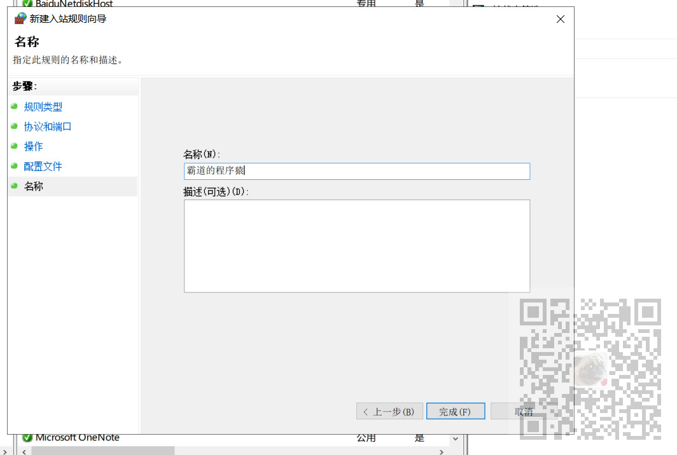Select the 操作 step in sidebar

coord(33,146)
